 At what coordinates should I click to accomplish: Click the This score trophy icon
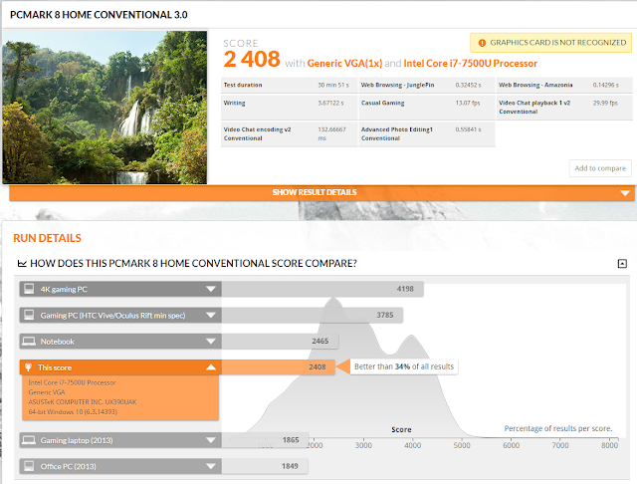coord(29,367)
